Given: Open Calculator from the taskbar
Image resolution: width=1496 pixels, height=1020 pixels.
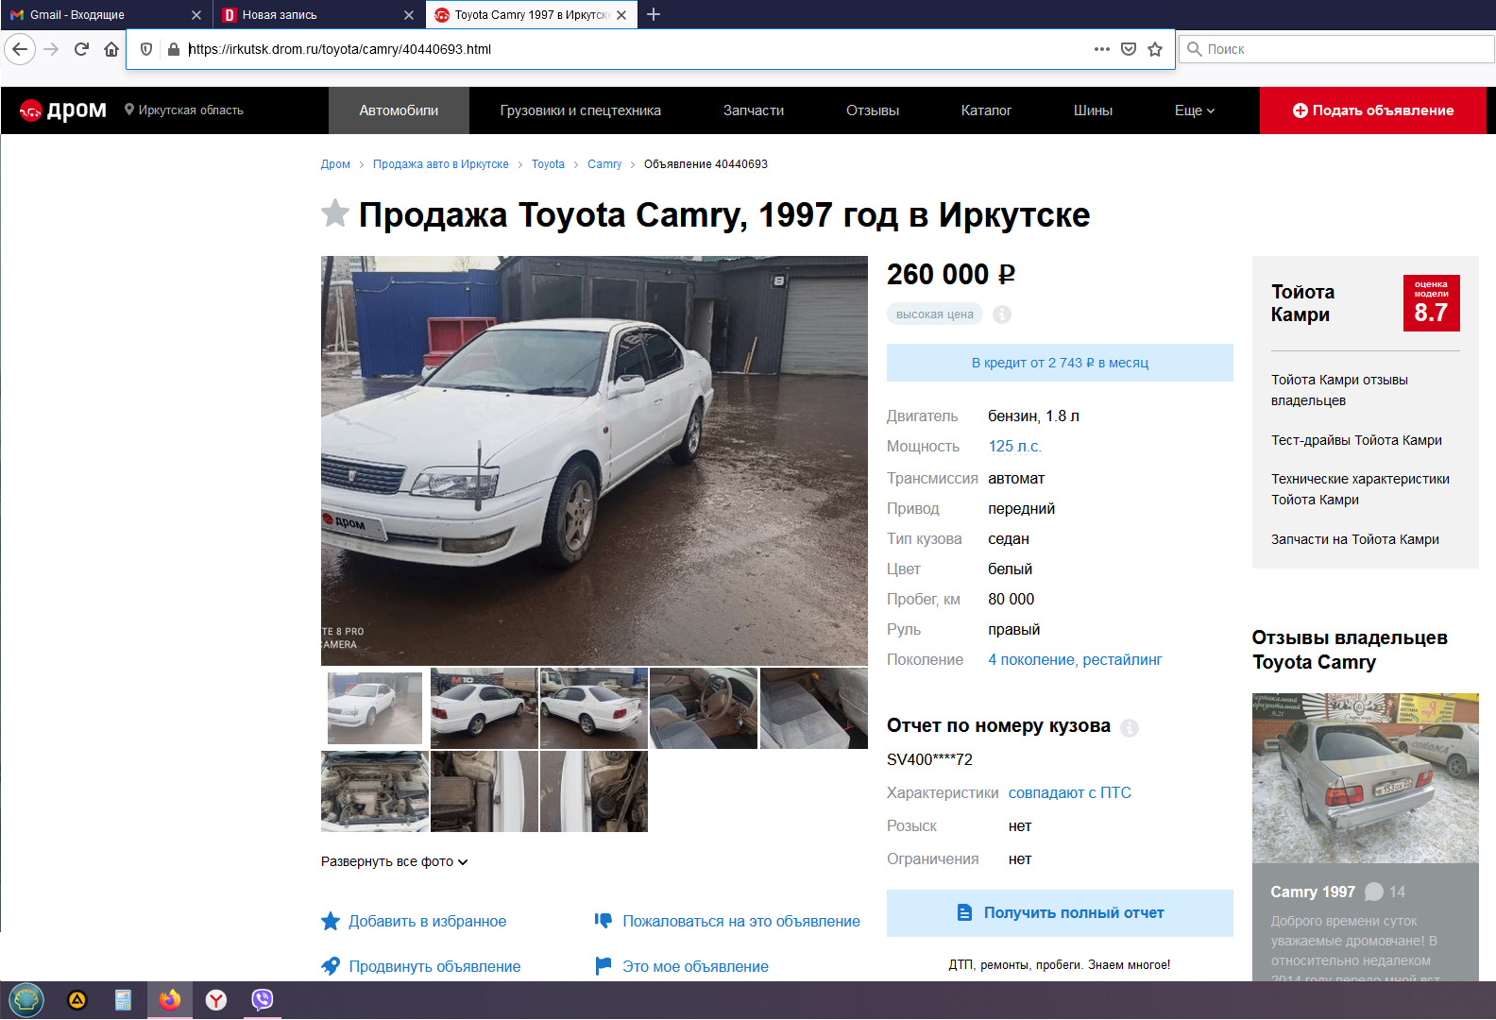Looking at the screenshot, I should coord(123,1000).
